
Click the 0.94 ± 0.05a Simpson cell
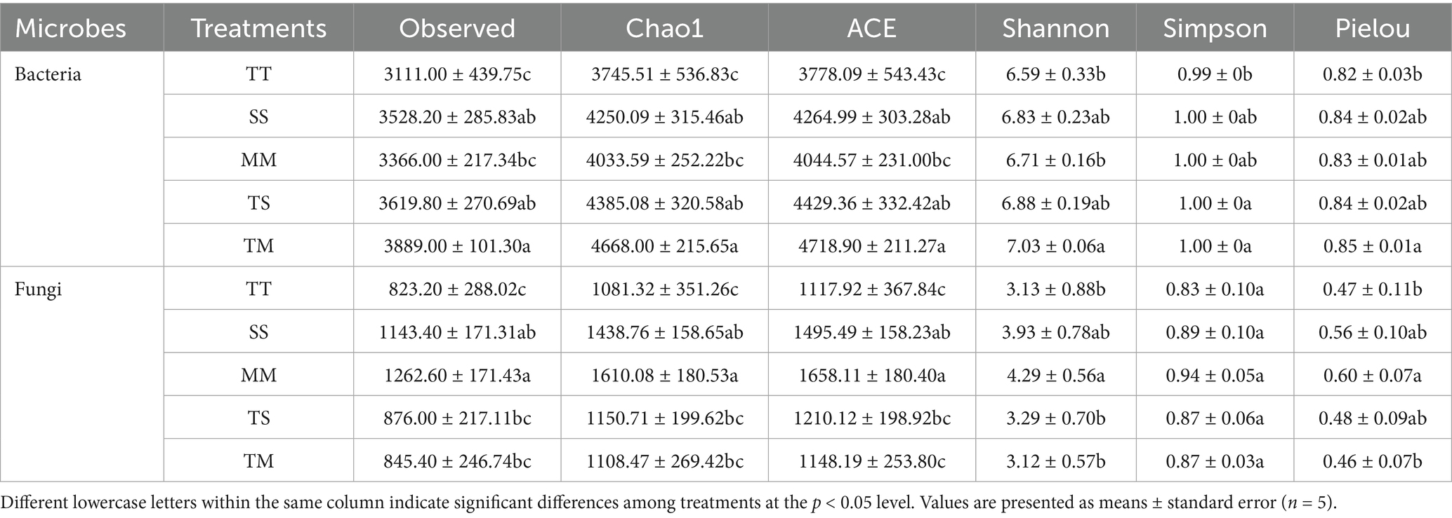1215,375
